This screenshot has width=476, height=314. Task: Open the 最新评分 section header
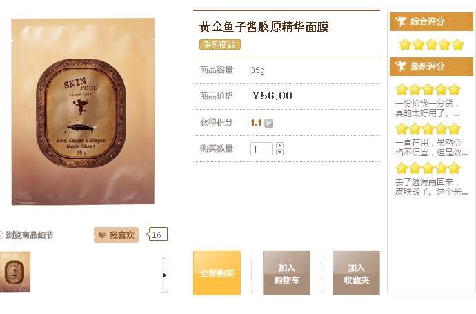point(431,66)
